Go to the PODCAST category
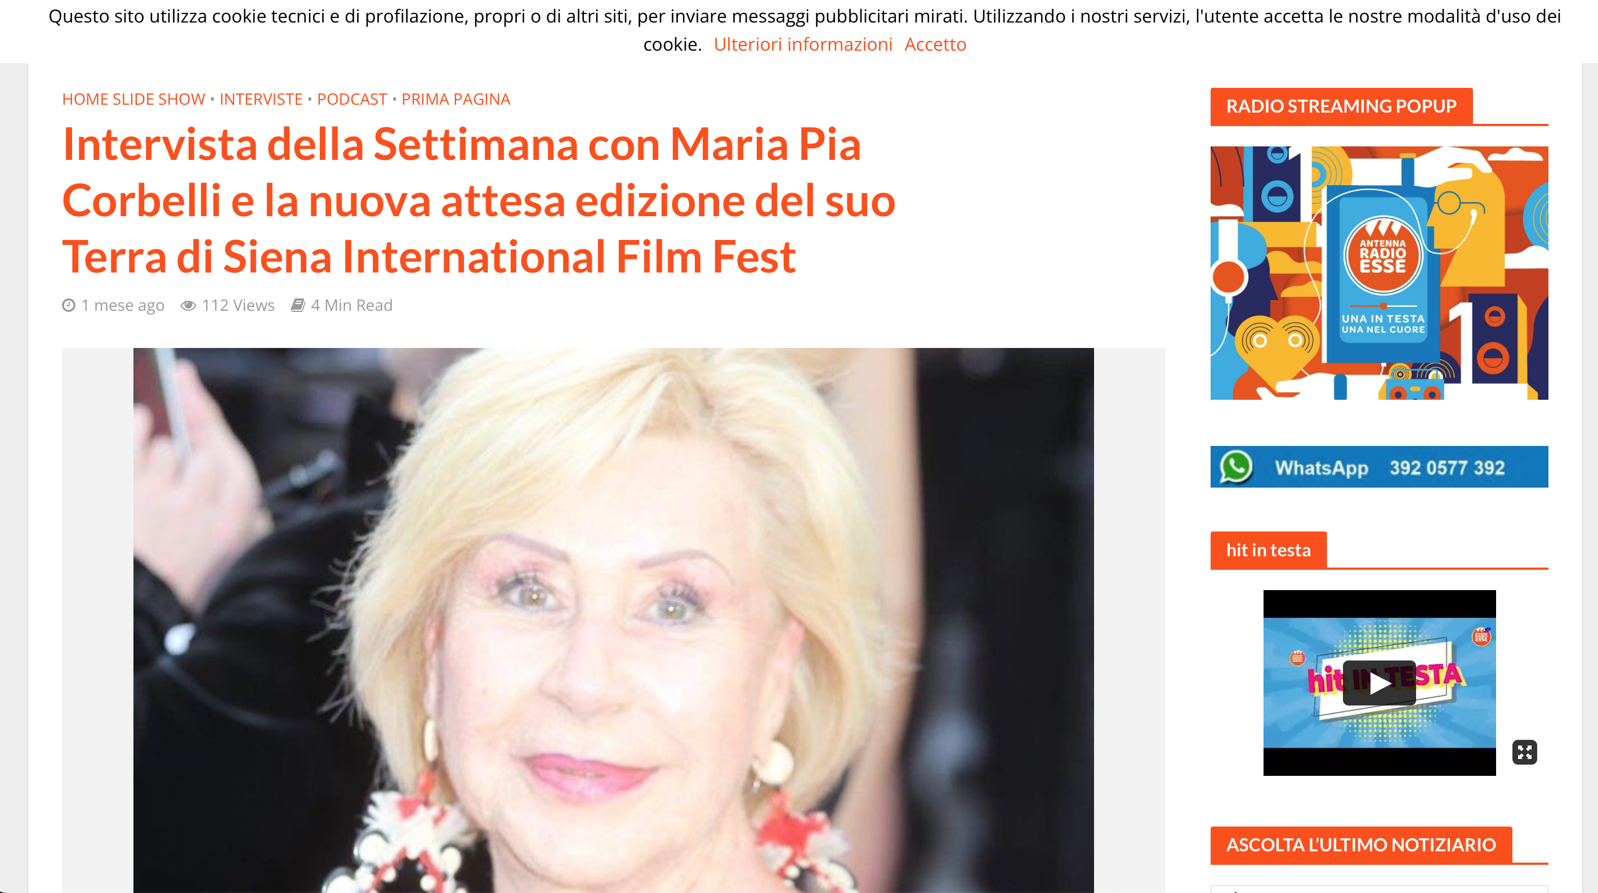This screenshot has height=893, width=1598. (352, 99)
